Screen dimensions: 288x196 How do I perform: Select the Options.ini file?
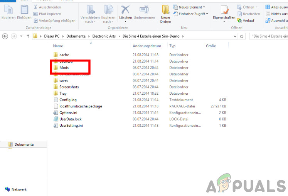(x=68, y=113)
